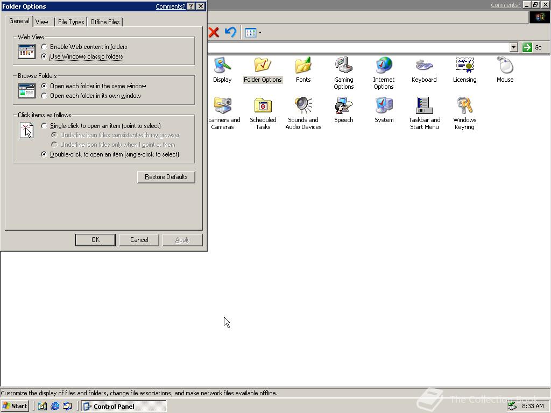Click the 8:33 AM system clock
The height and width of the screenshot is (413, 551).
(x=533, y=406)
